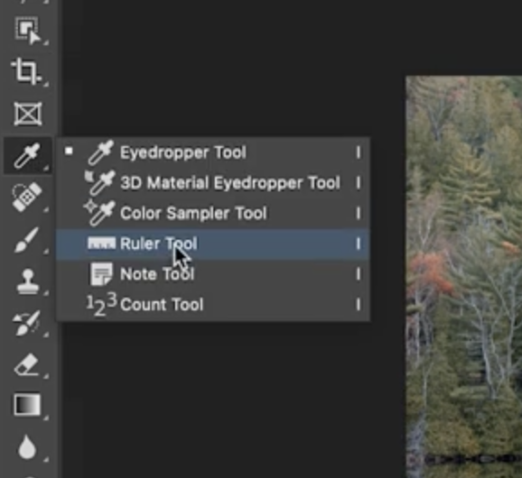Choose Color Sampler Tool from flyout
The width and height of the screenshot is (522, 478).
213,213
